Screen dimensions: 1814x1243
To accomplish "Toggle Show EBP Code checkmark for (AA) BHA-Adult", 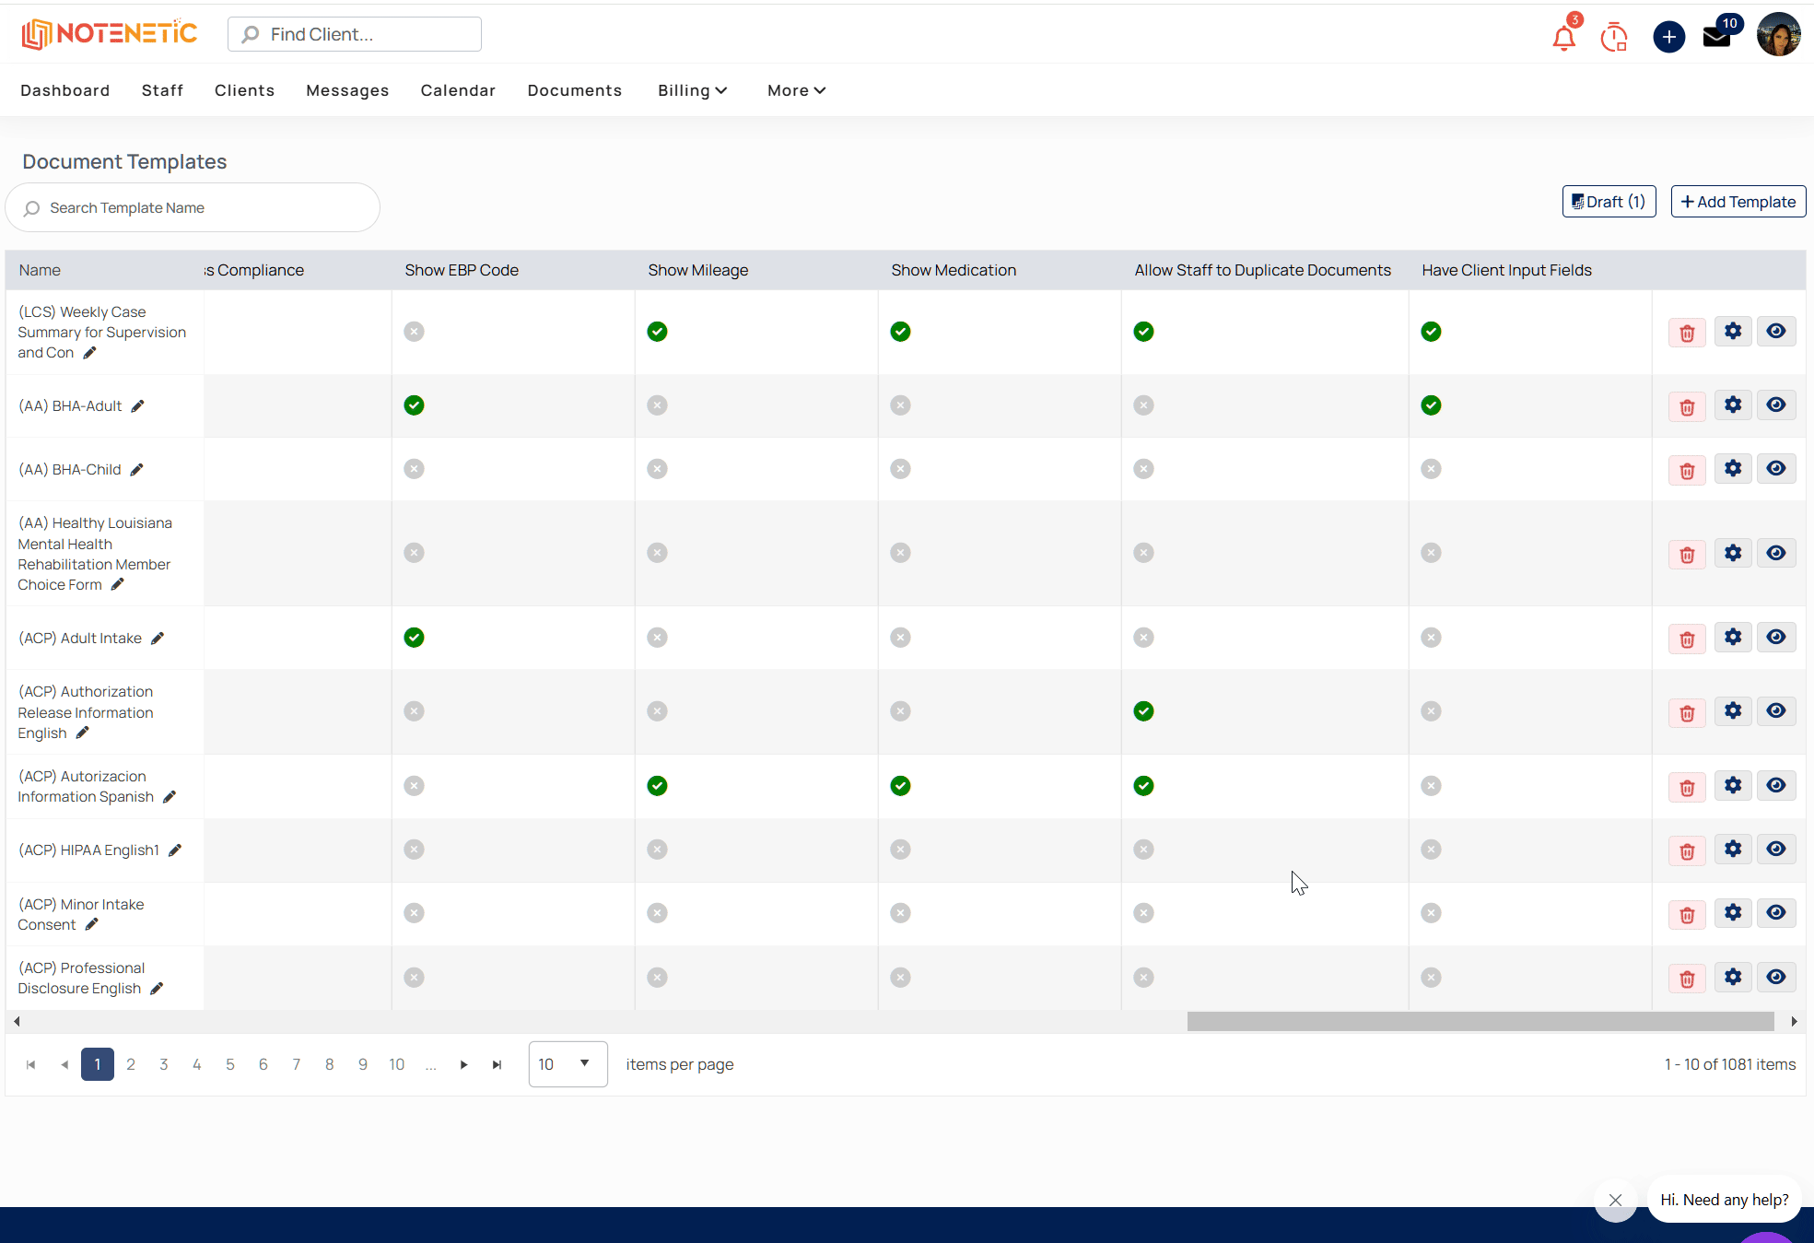I will tap(414, 405).
